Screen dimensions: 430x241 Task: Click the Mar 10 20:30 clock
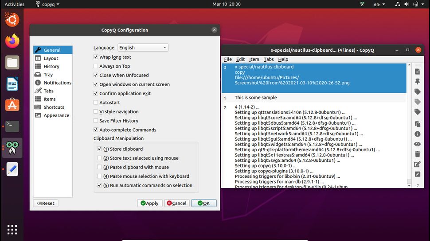[226, 4]
